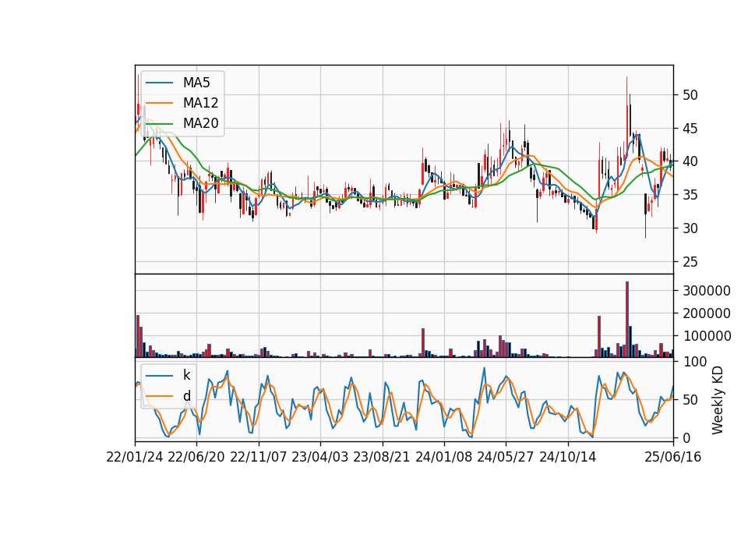
Task: Click the volume axis value 300000
Action: pyautogui.click(x=707, y=291)
